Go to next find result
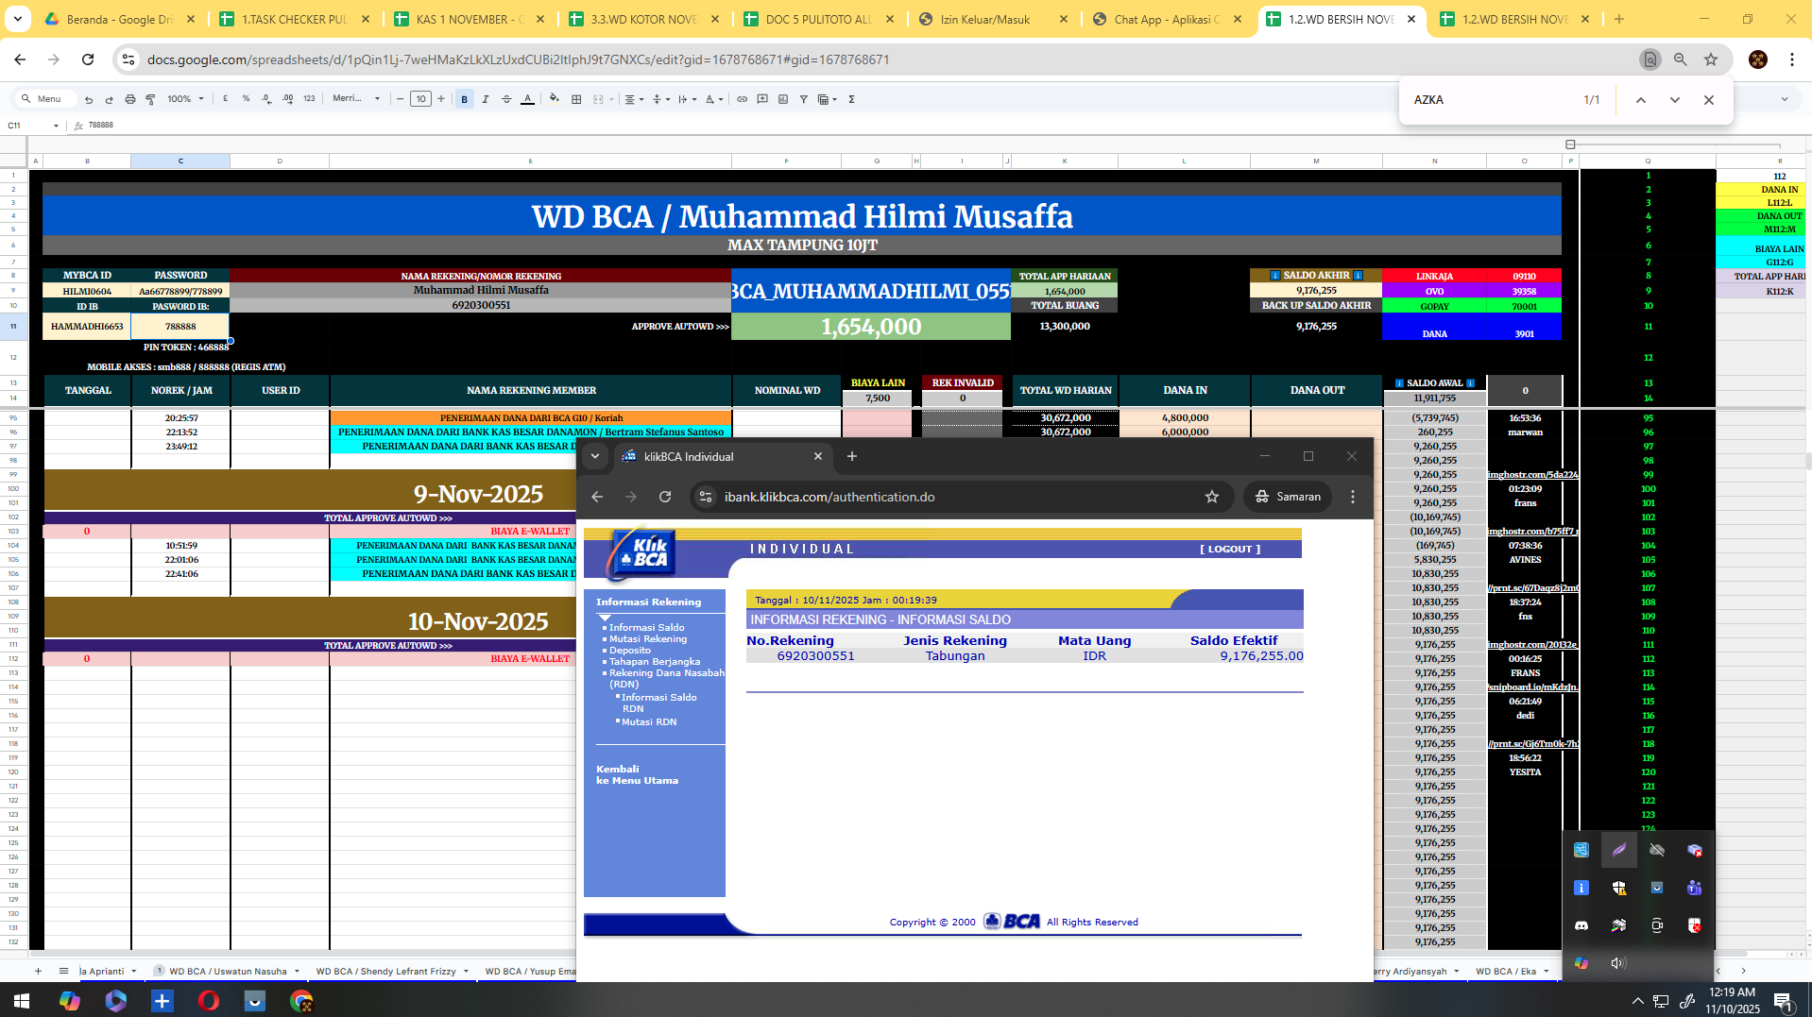 pyautogui.click(x=1675, y=100)
